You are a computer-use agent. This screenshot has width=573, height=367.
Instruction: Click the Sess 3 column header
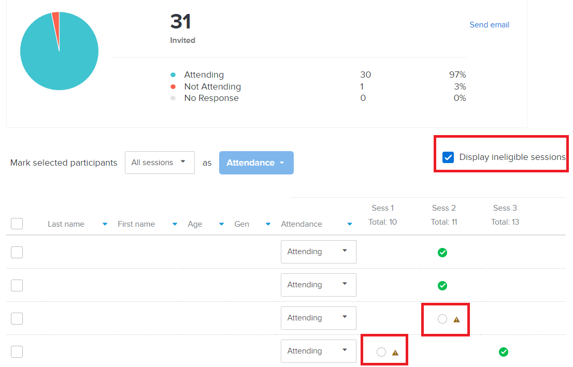(x=505, y=208)
